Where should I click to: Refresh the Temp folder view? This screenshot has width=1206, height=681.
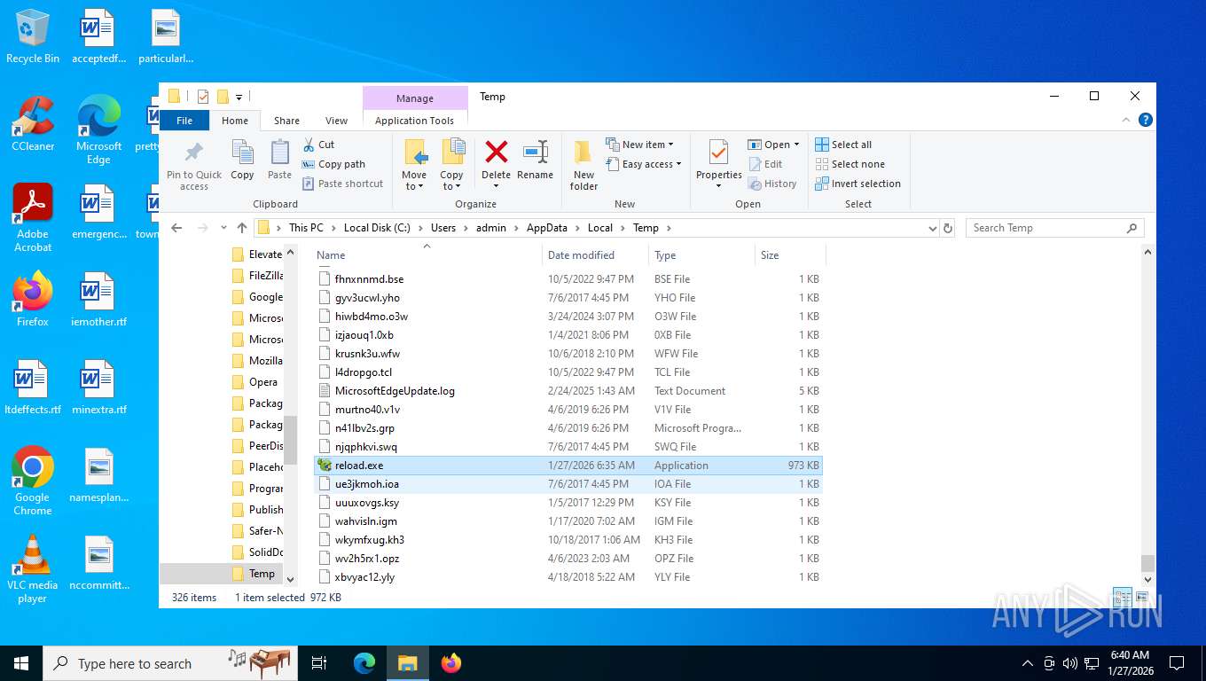948,228
